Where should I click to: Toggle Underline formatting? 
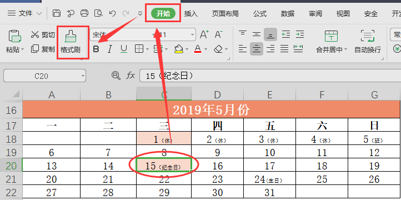(x=124, y=49)
